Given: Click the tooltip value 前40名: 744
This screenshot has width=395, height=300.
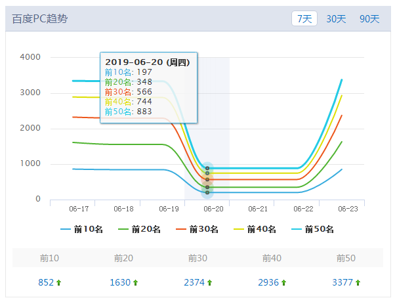Looking at the screenshot, I should point(129,102).
